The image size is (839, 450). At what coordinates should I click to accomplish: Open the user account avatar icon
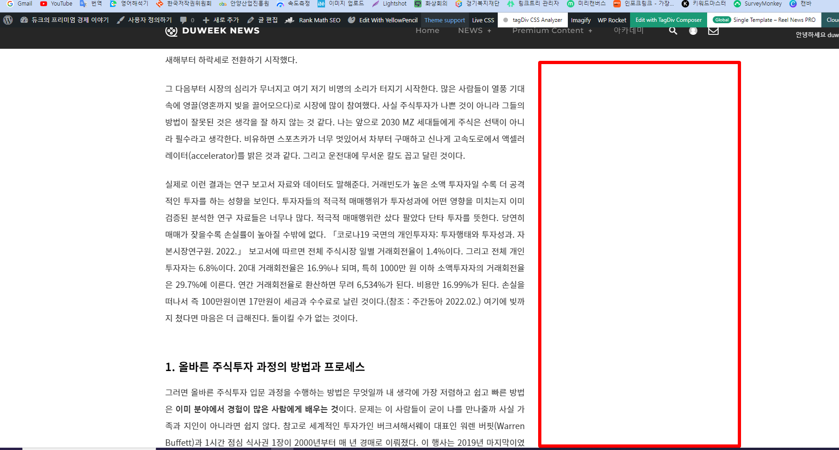pyautogui.click(x=693, y=31)
